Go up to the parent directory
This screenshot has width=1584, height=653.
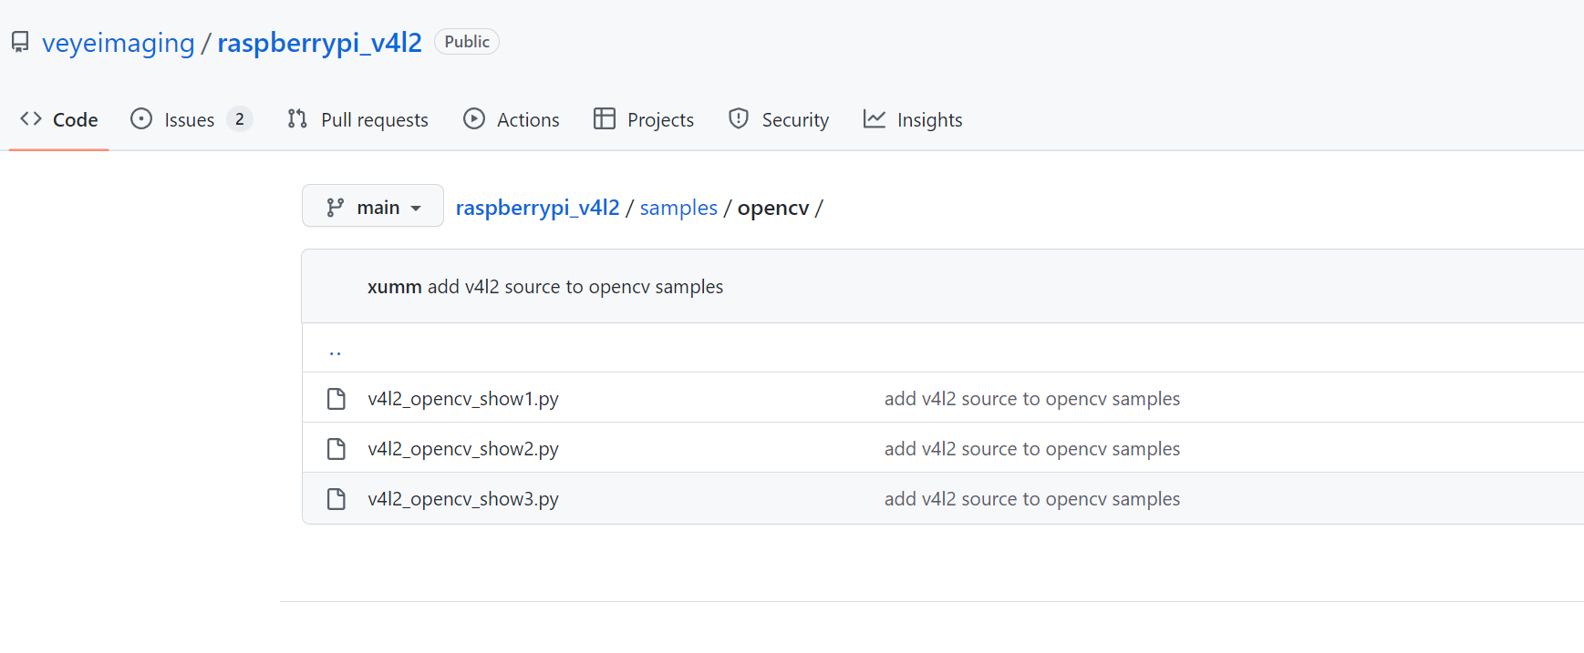(336, 350)
